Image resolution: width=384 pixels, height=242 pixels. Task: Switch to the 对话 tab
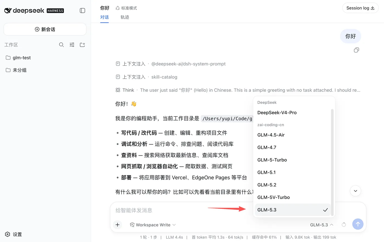point(105,17)
